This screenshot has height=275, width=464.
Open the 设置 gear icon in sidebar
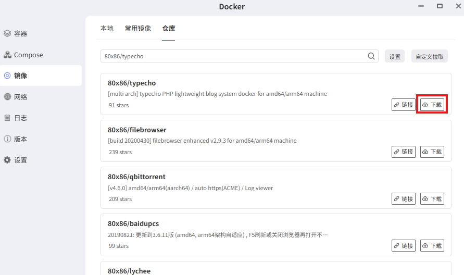click(x=7, y=160)
